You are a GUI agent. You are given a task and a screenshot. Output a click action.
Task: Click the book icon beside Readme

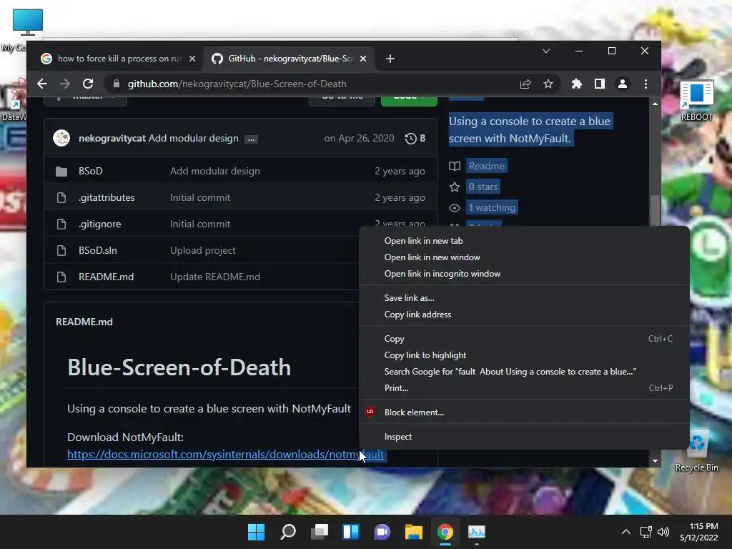[454, 166]
